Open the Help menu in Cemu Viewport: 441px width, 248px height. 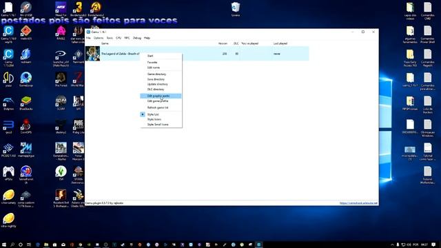[147, 38]
